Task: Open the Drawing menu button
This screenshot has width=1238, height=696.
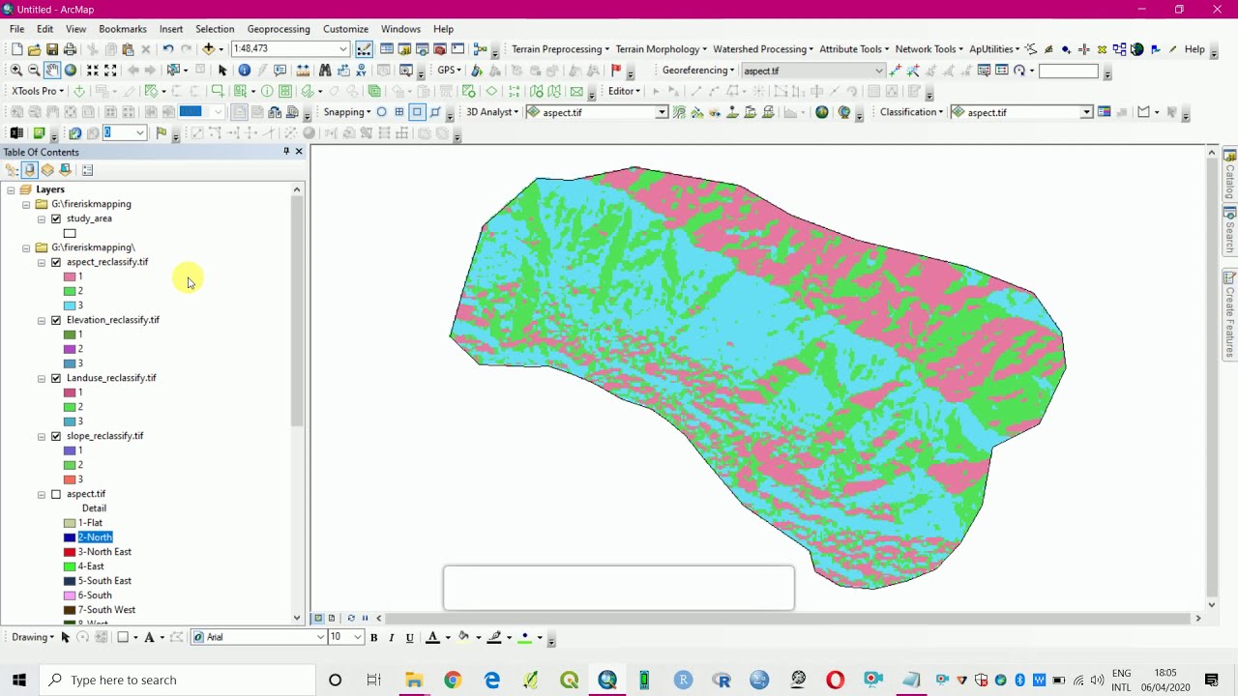Action: (32, 637)
